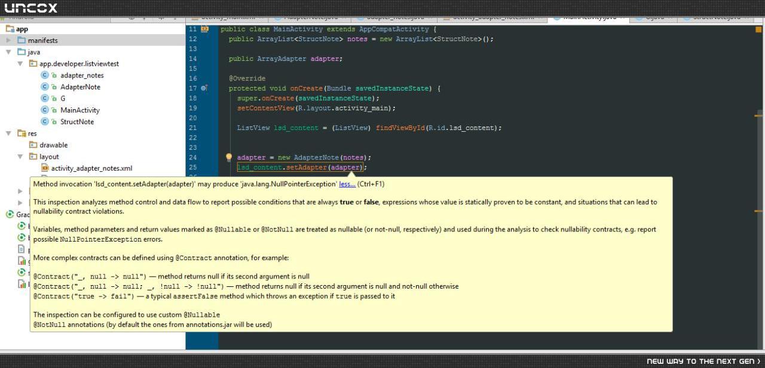765x368 pixels.
Task: Click line number 21 in the gutter
Action: (192, 128)
